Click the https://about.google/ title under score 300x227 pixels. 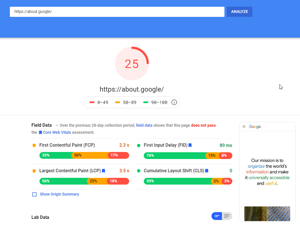coord(132,89)
